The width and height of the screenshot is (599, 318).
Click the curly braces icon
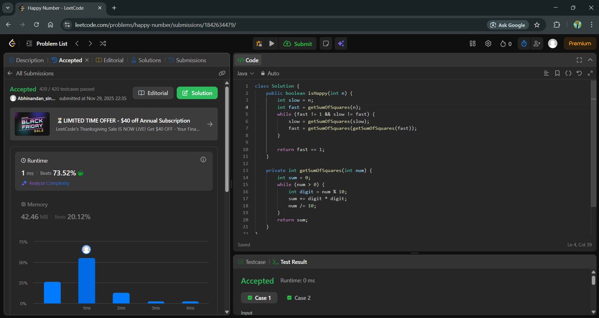pyautogui.click(x=569, y=73)
